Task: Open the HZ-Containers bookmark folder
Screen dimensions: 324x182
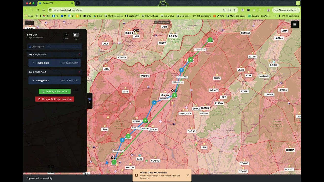Action: pyautogui.click(x=202, y=16)
